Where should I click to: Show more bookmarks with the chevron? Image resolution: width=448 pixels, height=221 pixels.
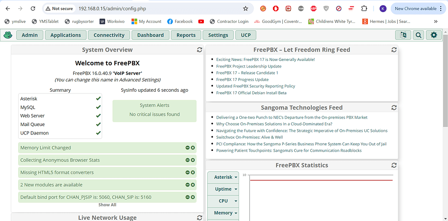pyautogui.click(x=436, y=22)
